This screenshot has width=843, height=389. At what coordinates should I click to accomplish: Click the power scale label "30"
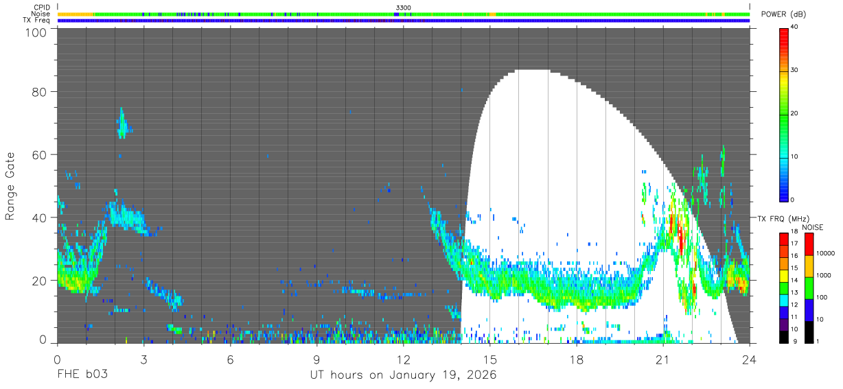click(x=795, y=70)
